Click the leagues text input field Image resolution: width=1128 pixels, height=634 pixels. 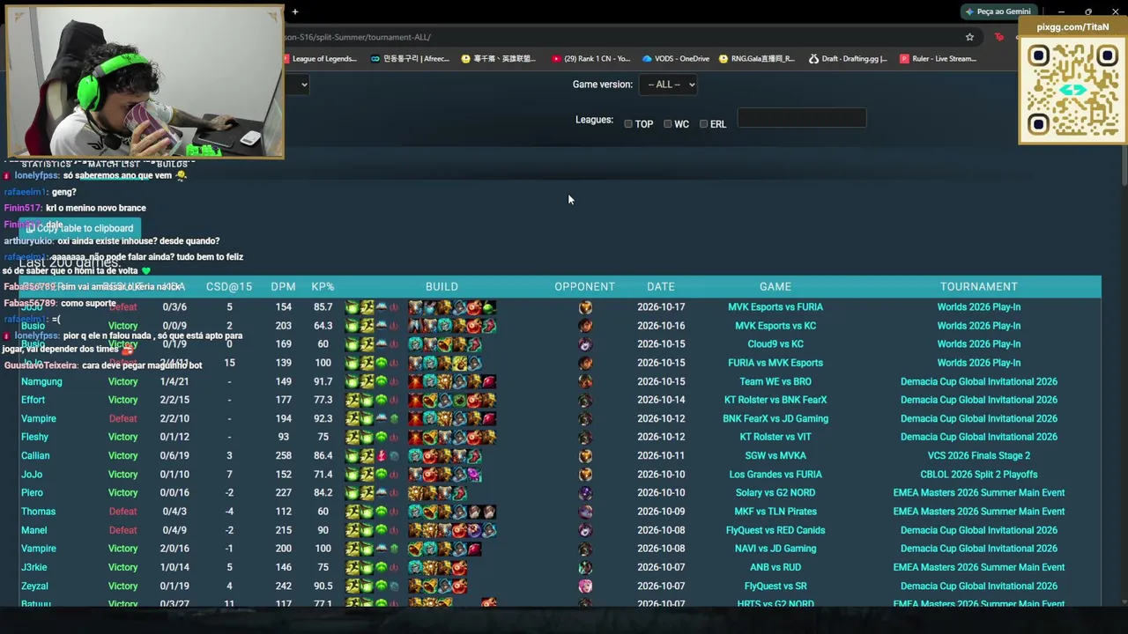pos(802,118)
